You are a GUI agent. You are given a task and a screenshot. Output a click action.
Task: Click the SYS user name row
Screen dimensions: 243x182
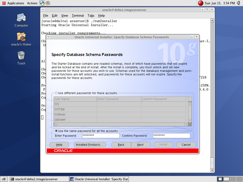point(75,104)
